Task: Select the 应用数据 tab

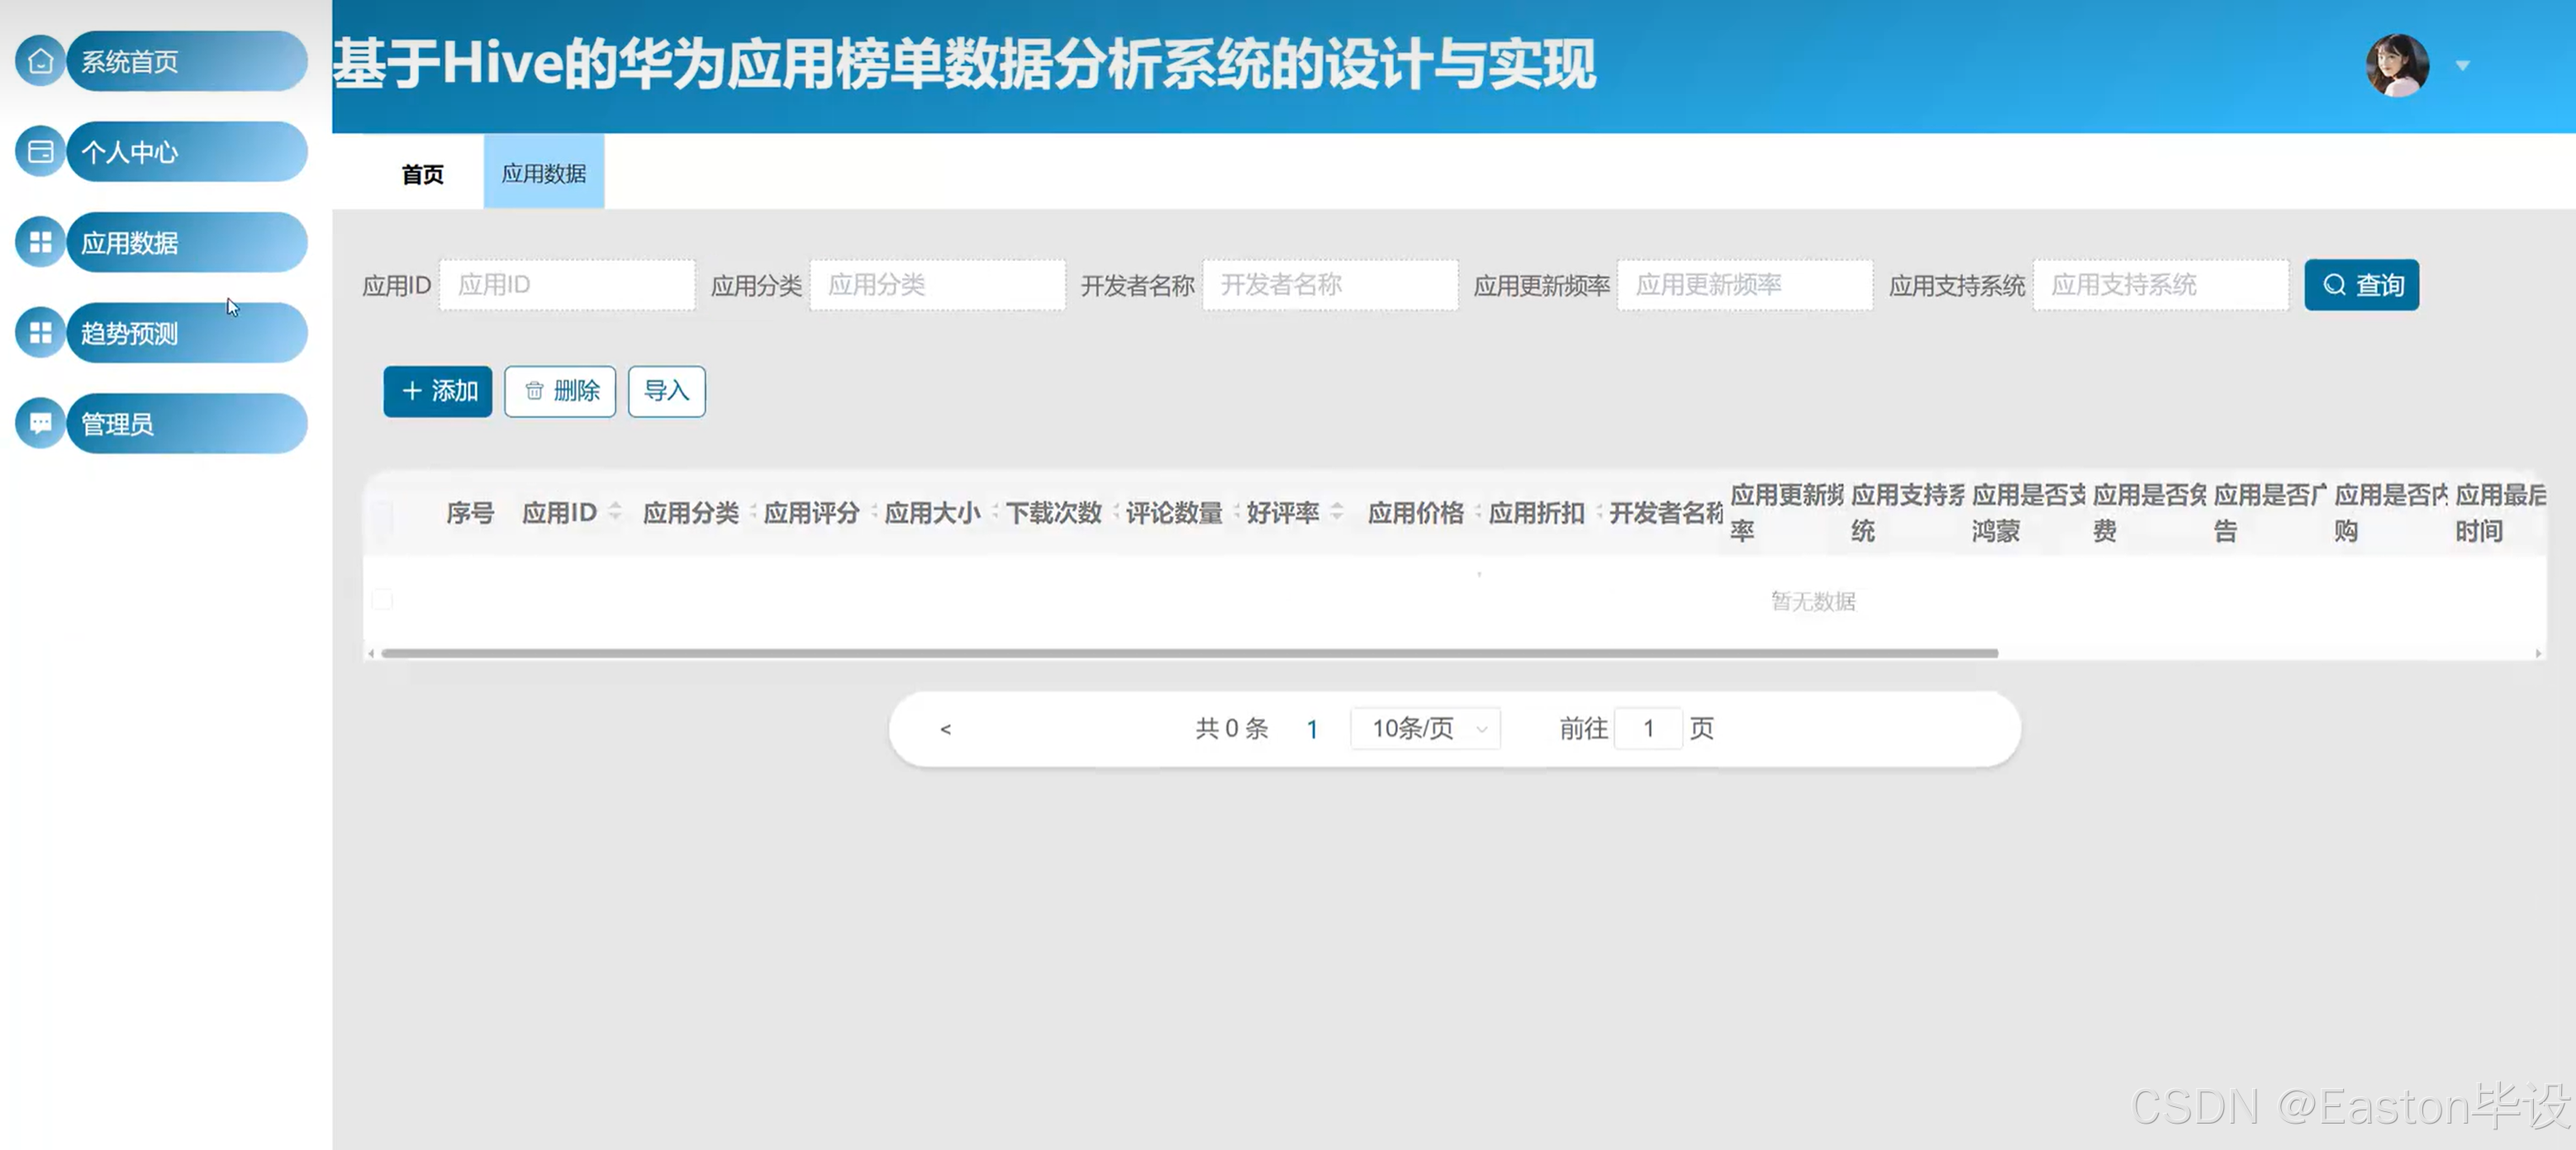Action: [x=544, y=173]
